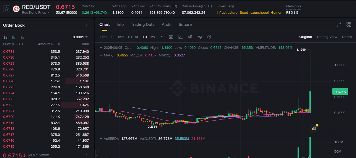Click the favorite star icon to watchlist RED/USDT
This screenshot has height=158, width=356.
[6, 8]
